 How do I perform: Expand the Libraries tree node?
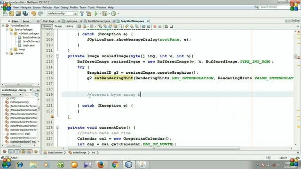[7, 53]
